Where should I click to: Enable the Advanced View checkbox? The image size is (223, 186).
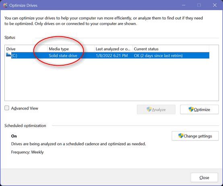(7, 108)
